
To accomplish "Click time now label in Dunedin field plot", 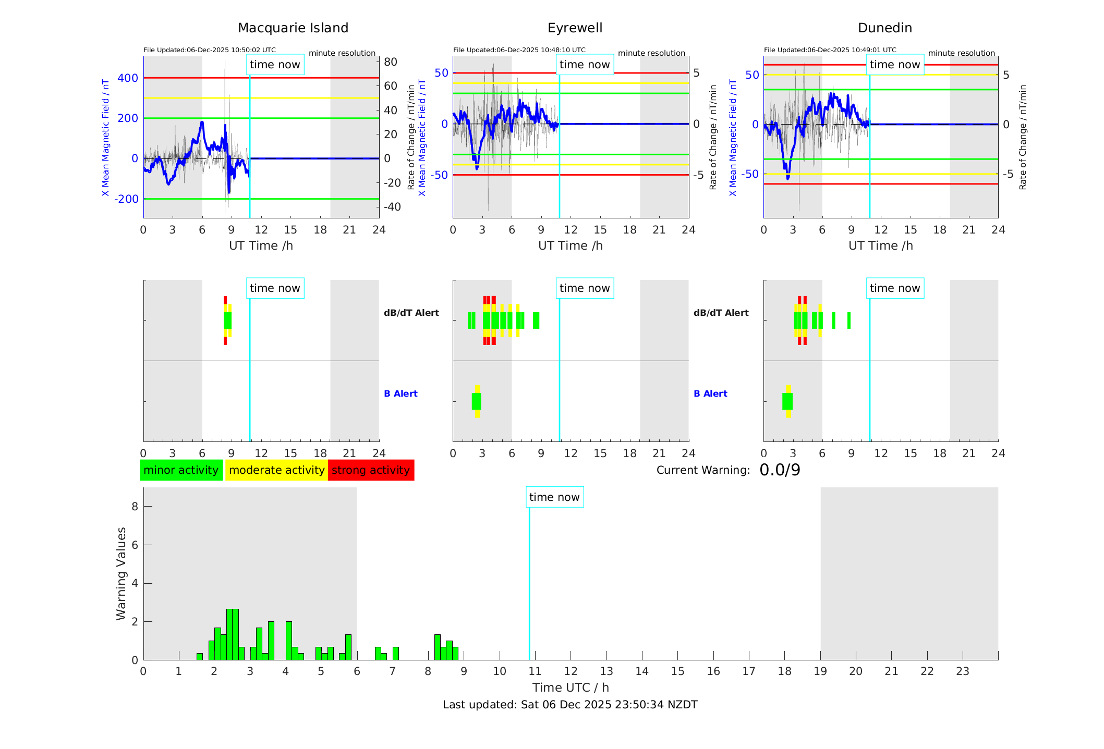I will [895, 65].
